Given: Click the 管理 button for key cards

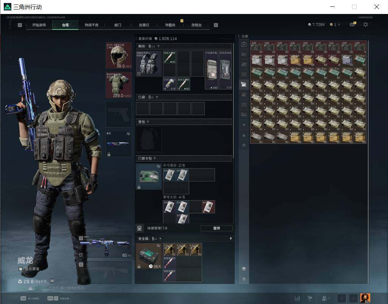Looking at the screenshot, I should tap(217, 228).
